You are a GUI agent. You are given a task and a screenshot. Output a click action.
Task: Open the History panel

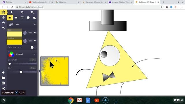[x=3, y=23]
